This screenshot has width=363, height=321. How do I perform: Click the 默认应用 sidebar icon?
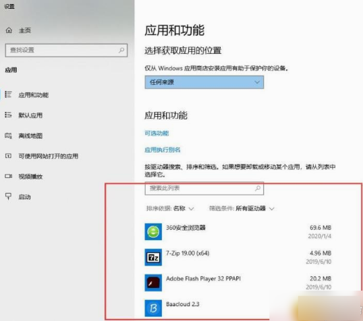coord(8,115)
